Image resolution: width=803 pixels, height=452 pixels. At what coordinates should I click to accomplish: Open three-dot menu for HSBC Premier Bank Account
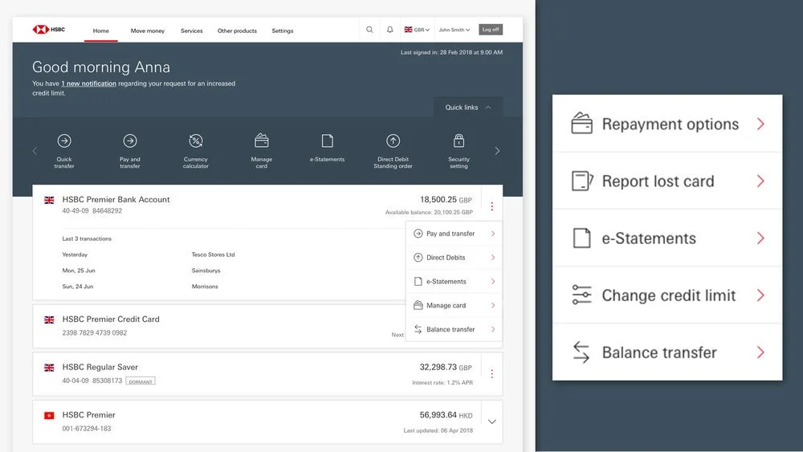492,206
